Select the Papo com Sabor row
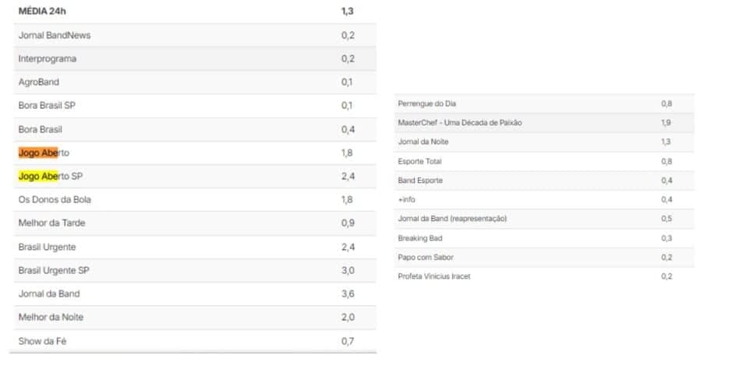 click(x=544, y=258)
